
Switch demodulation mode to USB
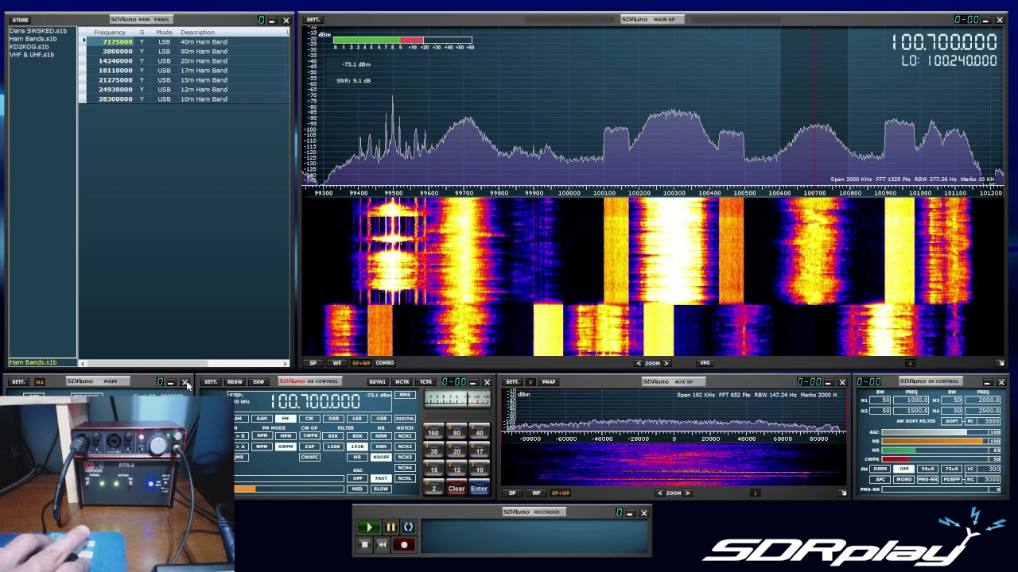coord(381,419)
